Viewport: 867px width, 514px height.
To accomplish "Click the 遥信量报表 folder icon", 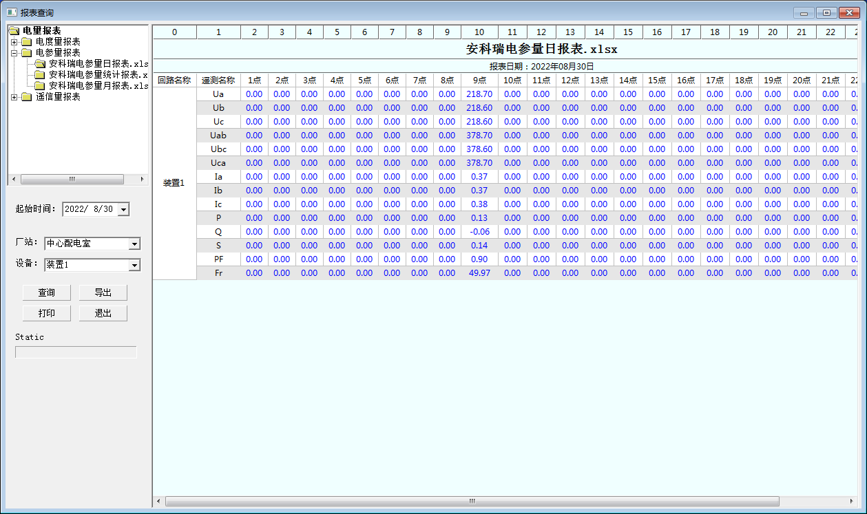I will pyautogui.click(x=26, y=97).
